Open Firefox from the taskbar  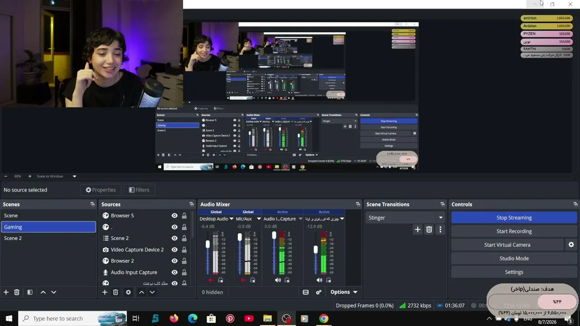[x=174, y=318]
